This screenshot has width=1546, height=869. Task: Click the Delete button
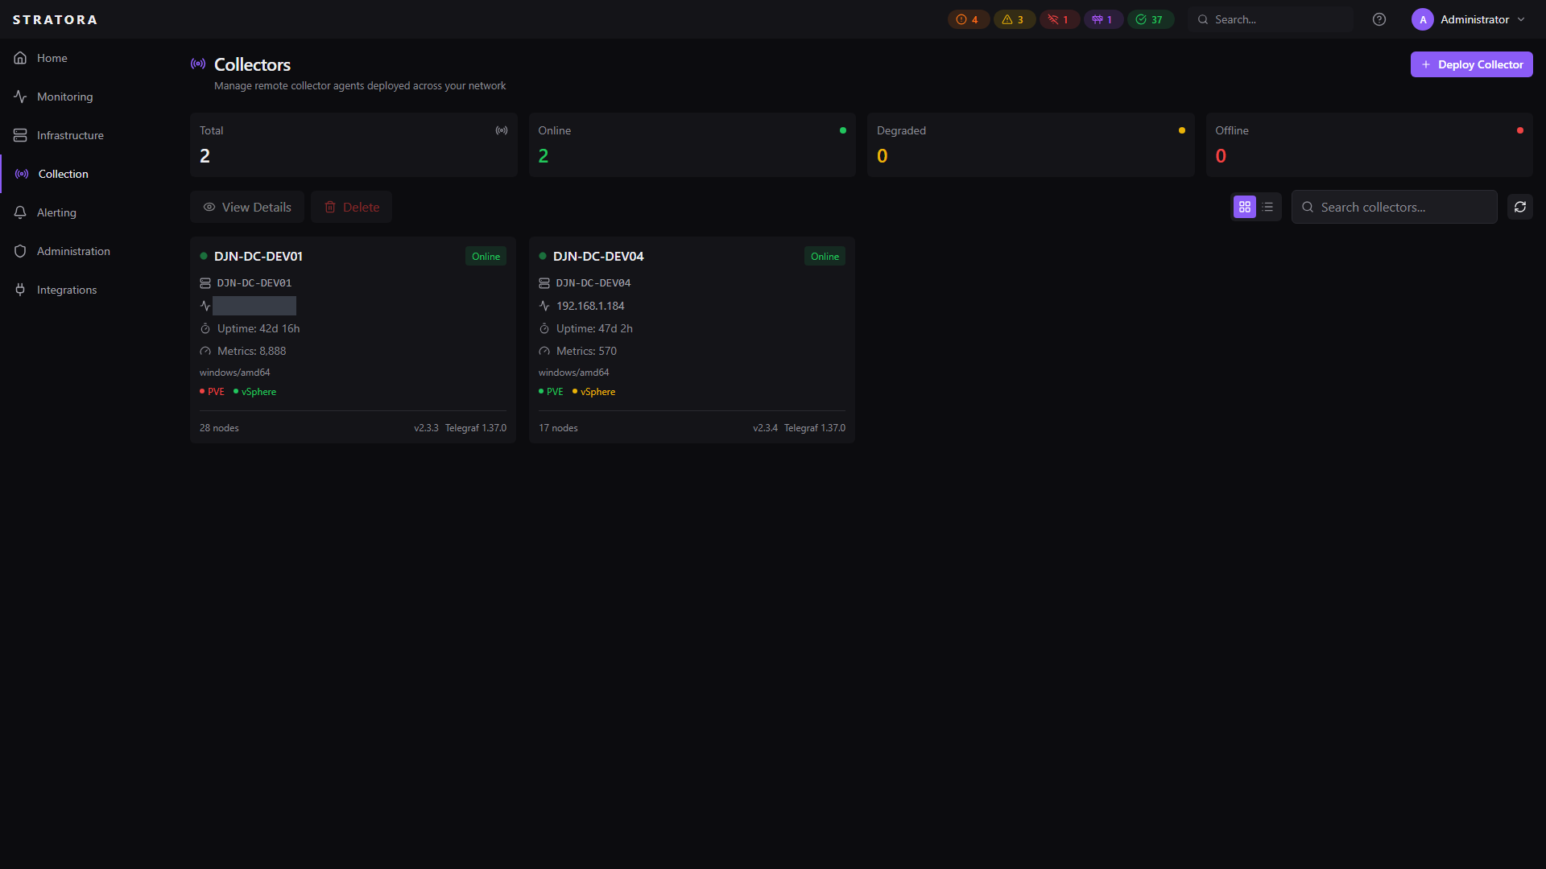click(x=351, y=207)
